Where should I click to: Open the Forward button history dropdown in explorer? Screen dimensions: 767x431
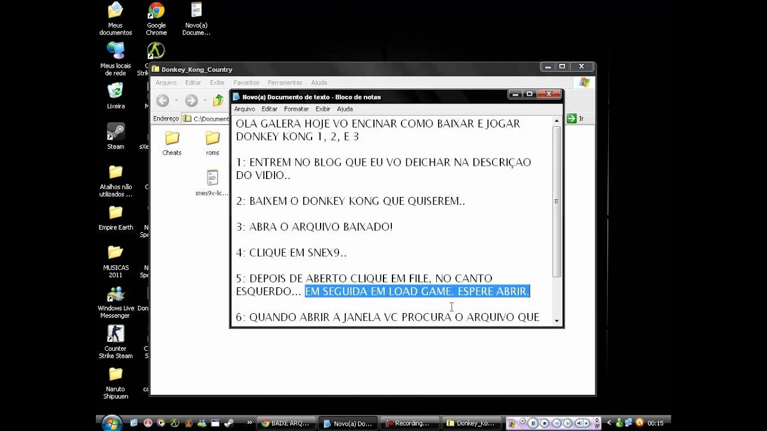click(x=205, y=101)
